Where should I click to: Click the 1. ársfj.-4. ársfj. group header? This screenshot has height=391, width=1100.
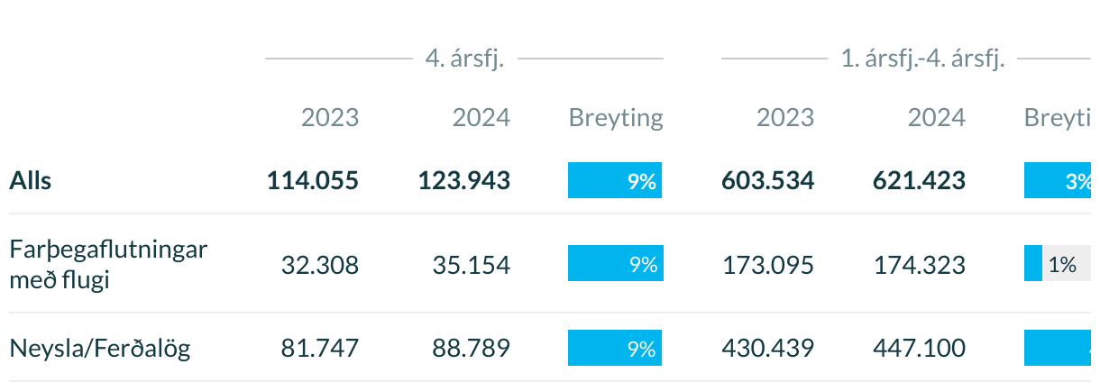tap(922, 59)
